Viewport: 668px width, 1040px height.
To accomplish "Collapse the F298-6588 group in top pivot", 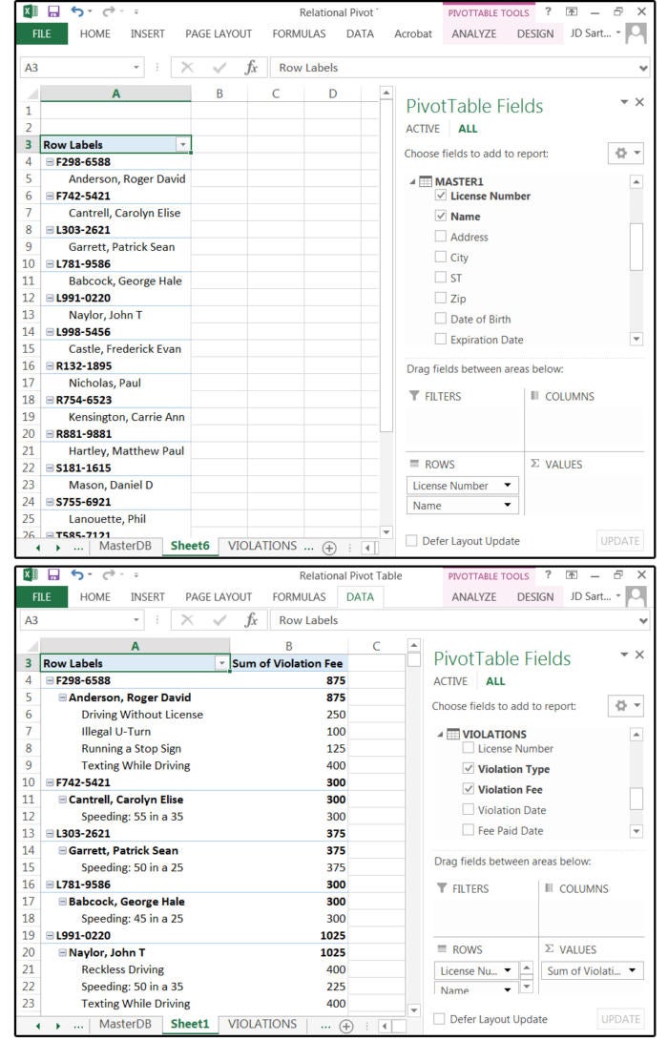I will [50, 162].
